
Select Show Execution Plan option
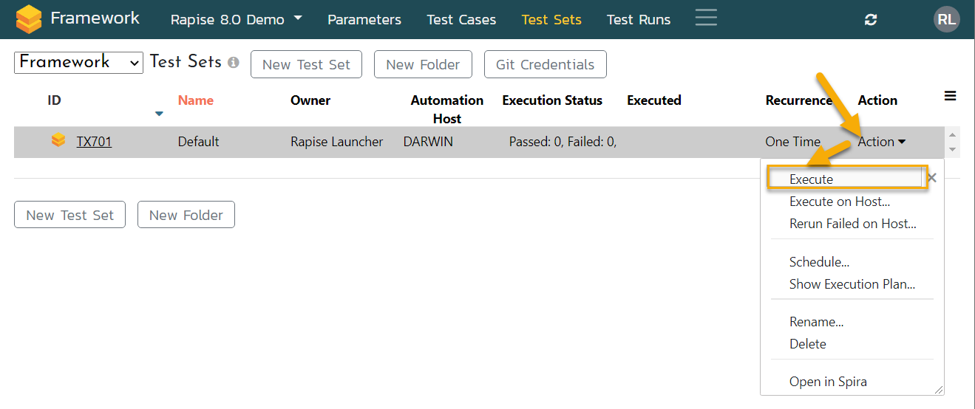click(852, 284)
